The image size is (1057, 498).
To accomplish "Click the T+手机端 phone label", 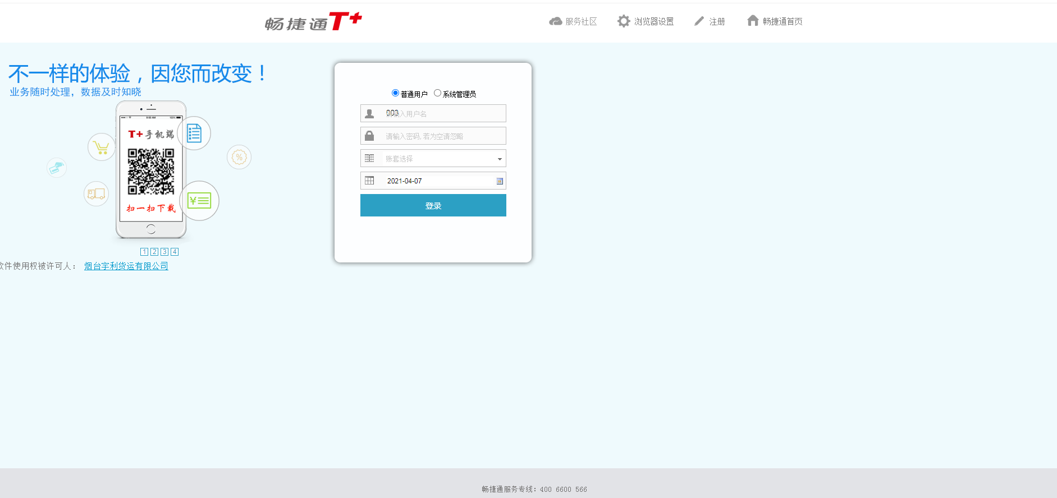I will (x=151, y=134).
